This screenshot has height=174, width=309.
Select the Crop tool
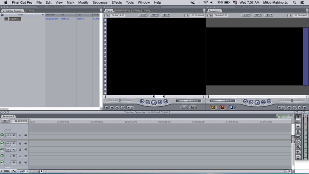coord(298,152)
